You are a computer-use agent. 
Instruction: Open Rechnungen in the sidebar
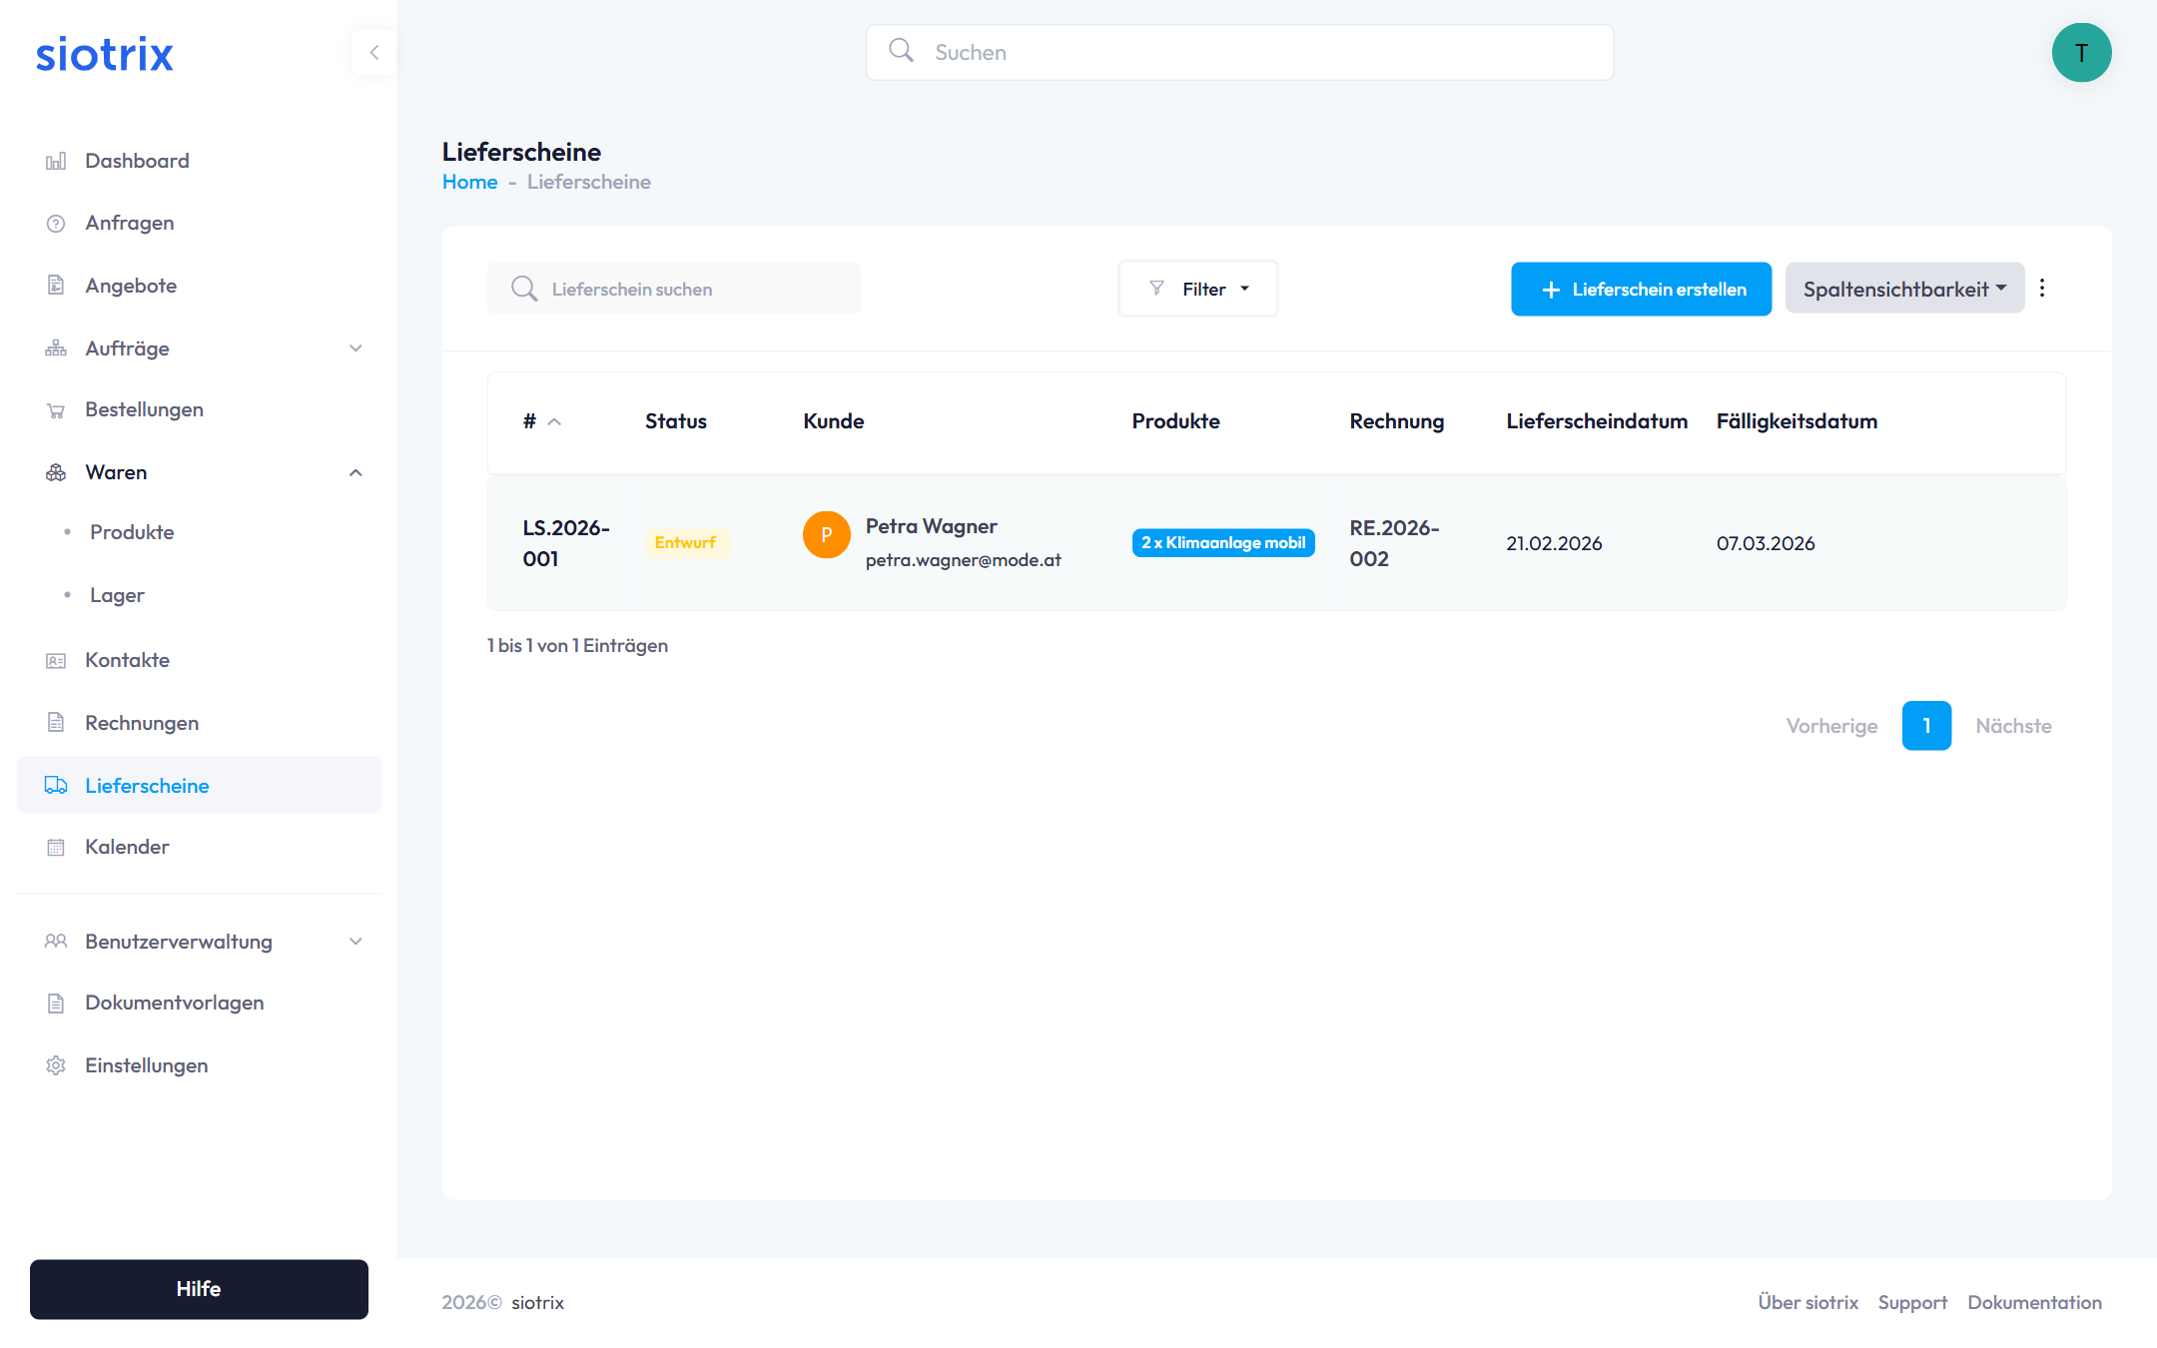pyautogui.click(x=142, y=723)
